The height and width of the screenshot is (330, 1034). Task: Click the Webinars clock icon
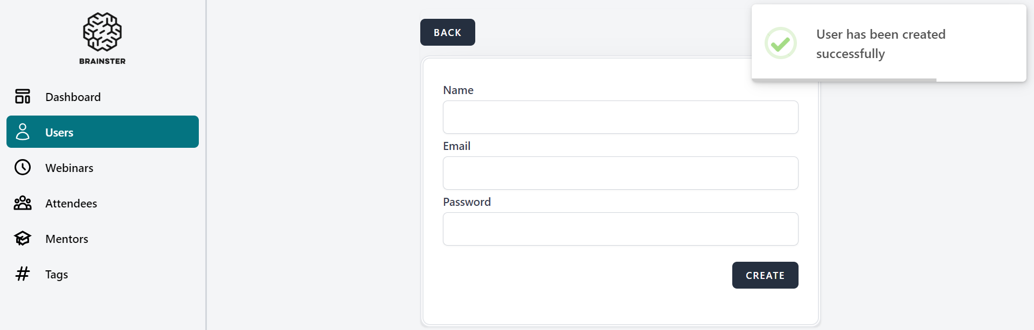click(23, 168)
